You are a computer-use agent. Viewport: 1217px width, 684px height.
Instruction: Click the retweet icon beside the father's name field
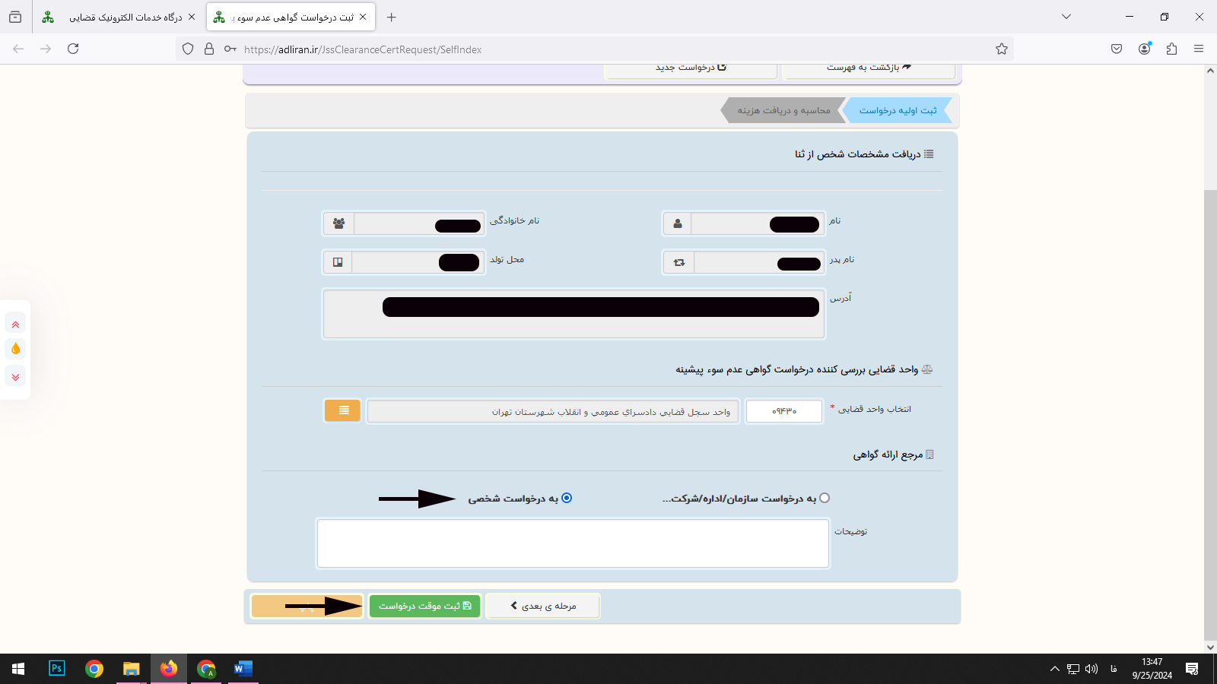point(679,262)
